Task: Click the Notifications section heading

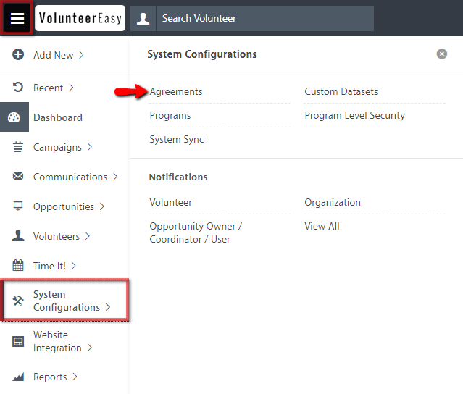Action: click(x=178, y=177)
